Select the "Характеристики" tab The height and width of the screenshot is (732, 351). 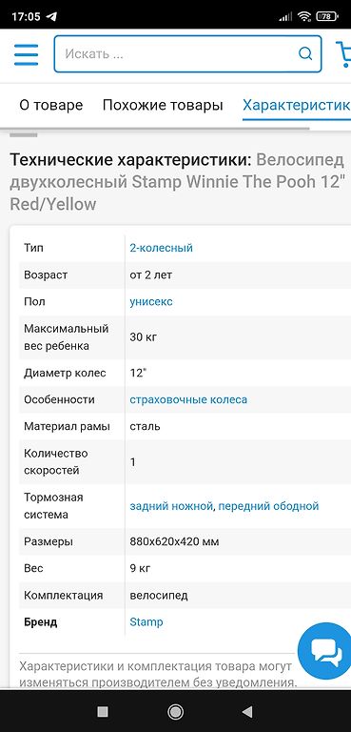(297, 105)
